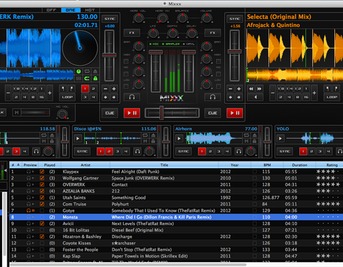Screen dimensions: 343x267
Task: Play the Disco sampler
Action: click(x=78, y=139)
